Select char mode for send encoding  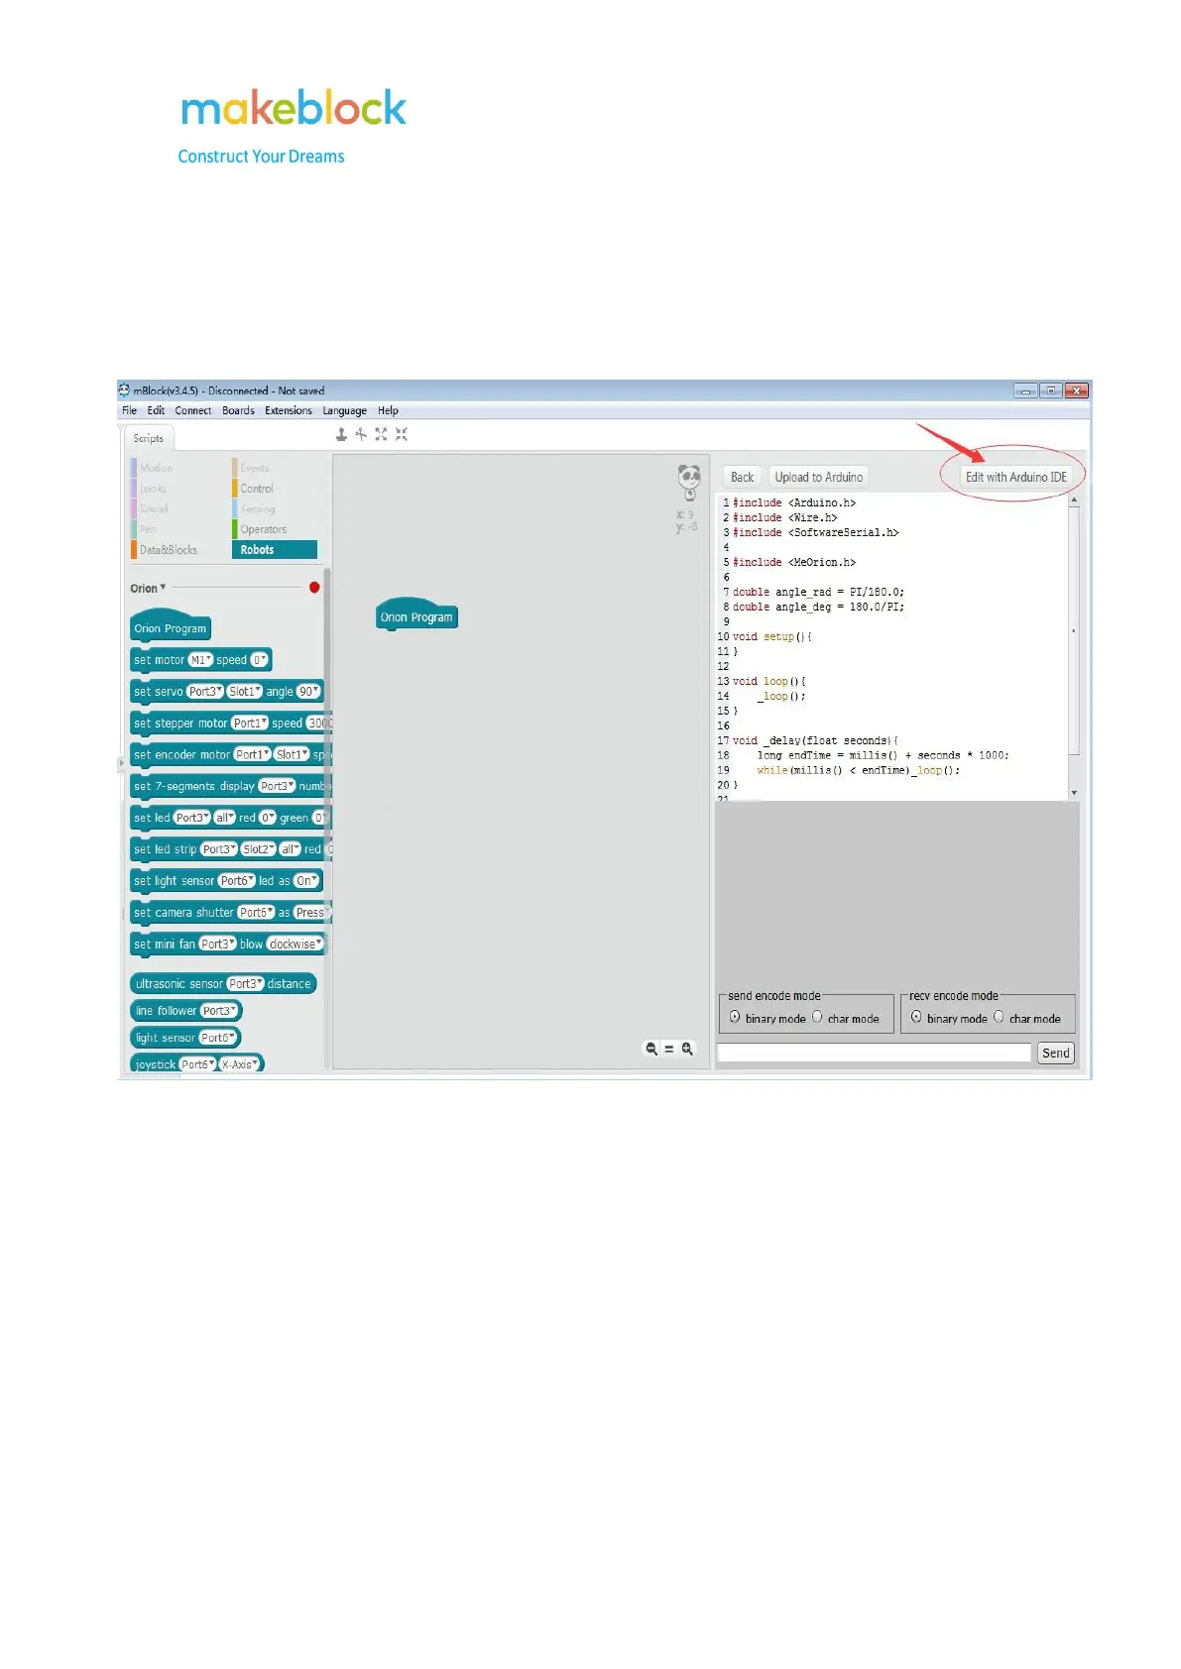coord(817,1017)
